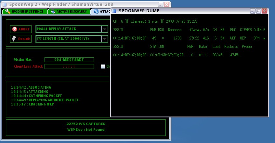
Task: Click log line '19:15:17 : CRACKING WEP'
Action: 33,104
